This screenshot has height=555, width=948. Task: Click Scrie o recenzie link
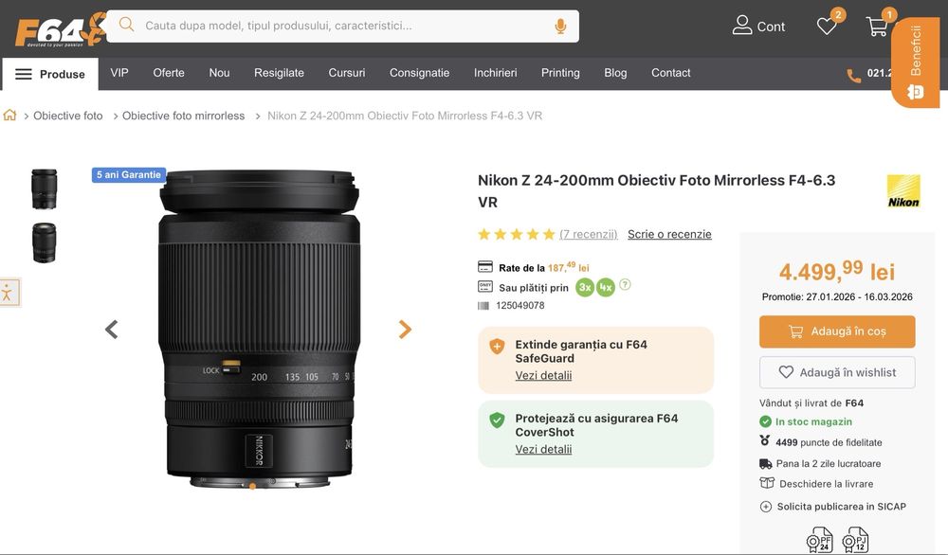tap(669, 234)
